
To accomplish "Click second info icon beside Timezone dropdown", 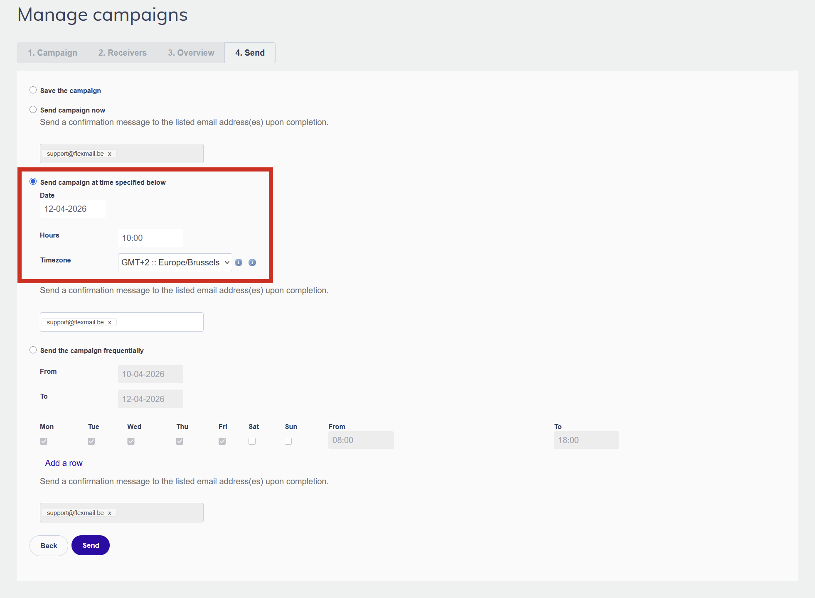I will (x=252, y=262).
